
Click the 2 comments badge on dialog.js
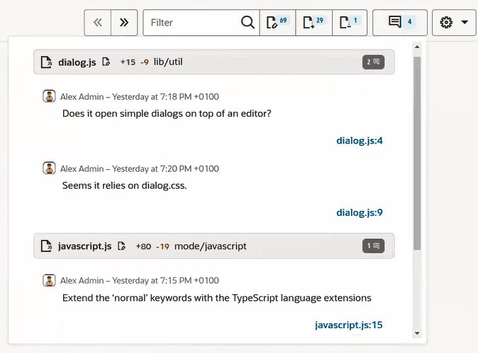(374, 62)
